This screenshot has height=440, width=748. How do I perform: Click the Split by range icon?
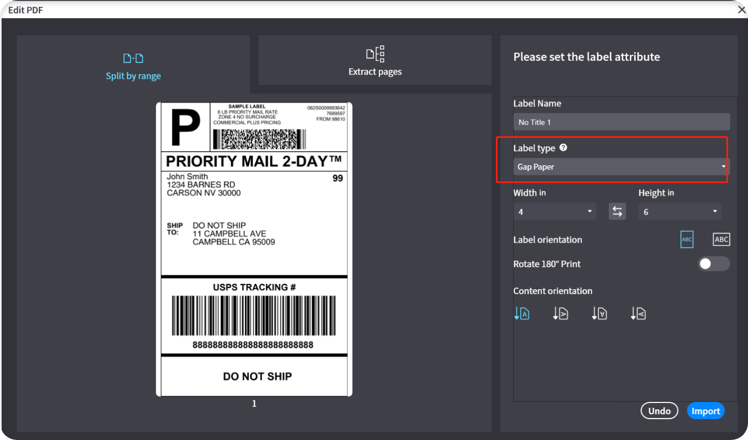[x=133, y=58]
